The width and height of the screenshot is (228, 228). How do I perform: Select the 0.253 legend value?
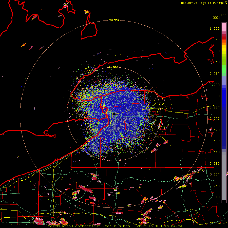tap(215, 186)
